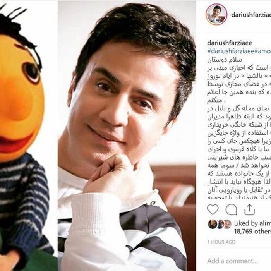Focus the 'Add a comment...' field
Image resolution: width=271 pixels, height=271 pixels.
[239, 261]
